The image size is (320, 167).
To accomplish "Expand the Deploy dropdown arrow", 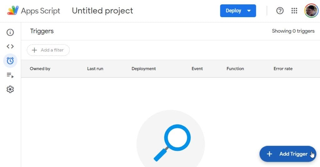I will [249, 11].
